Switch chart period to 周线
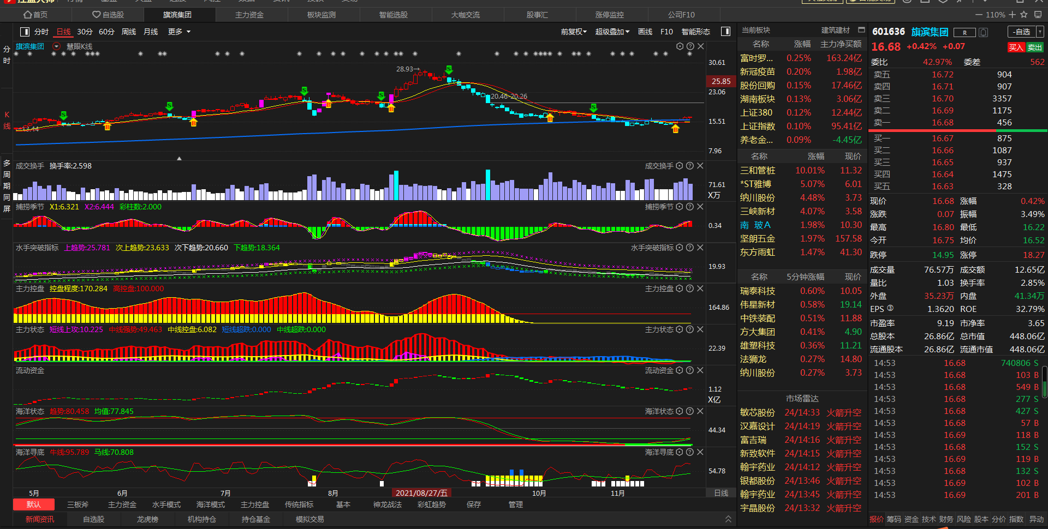This screenshot has height=529, width=1048. click(129, 32)
